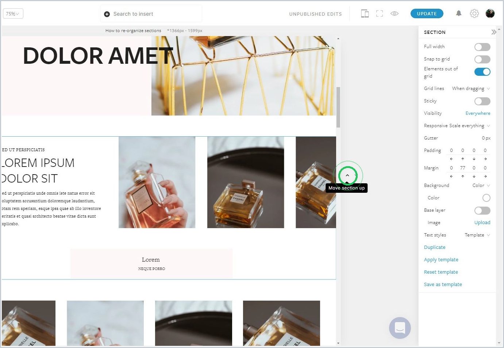Click the Search to insert field

[151, 14]
